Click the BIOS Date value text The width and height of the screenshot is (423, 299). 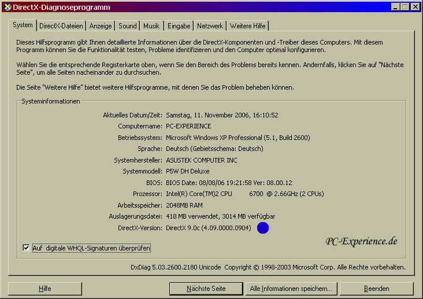pyautogui.click(x=229, y=183)
